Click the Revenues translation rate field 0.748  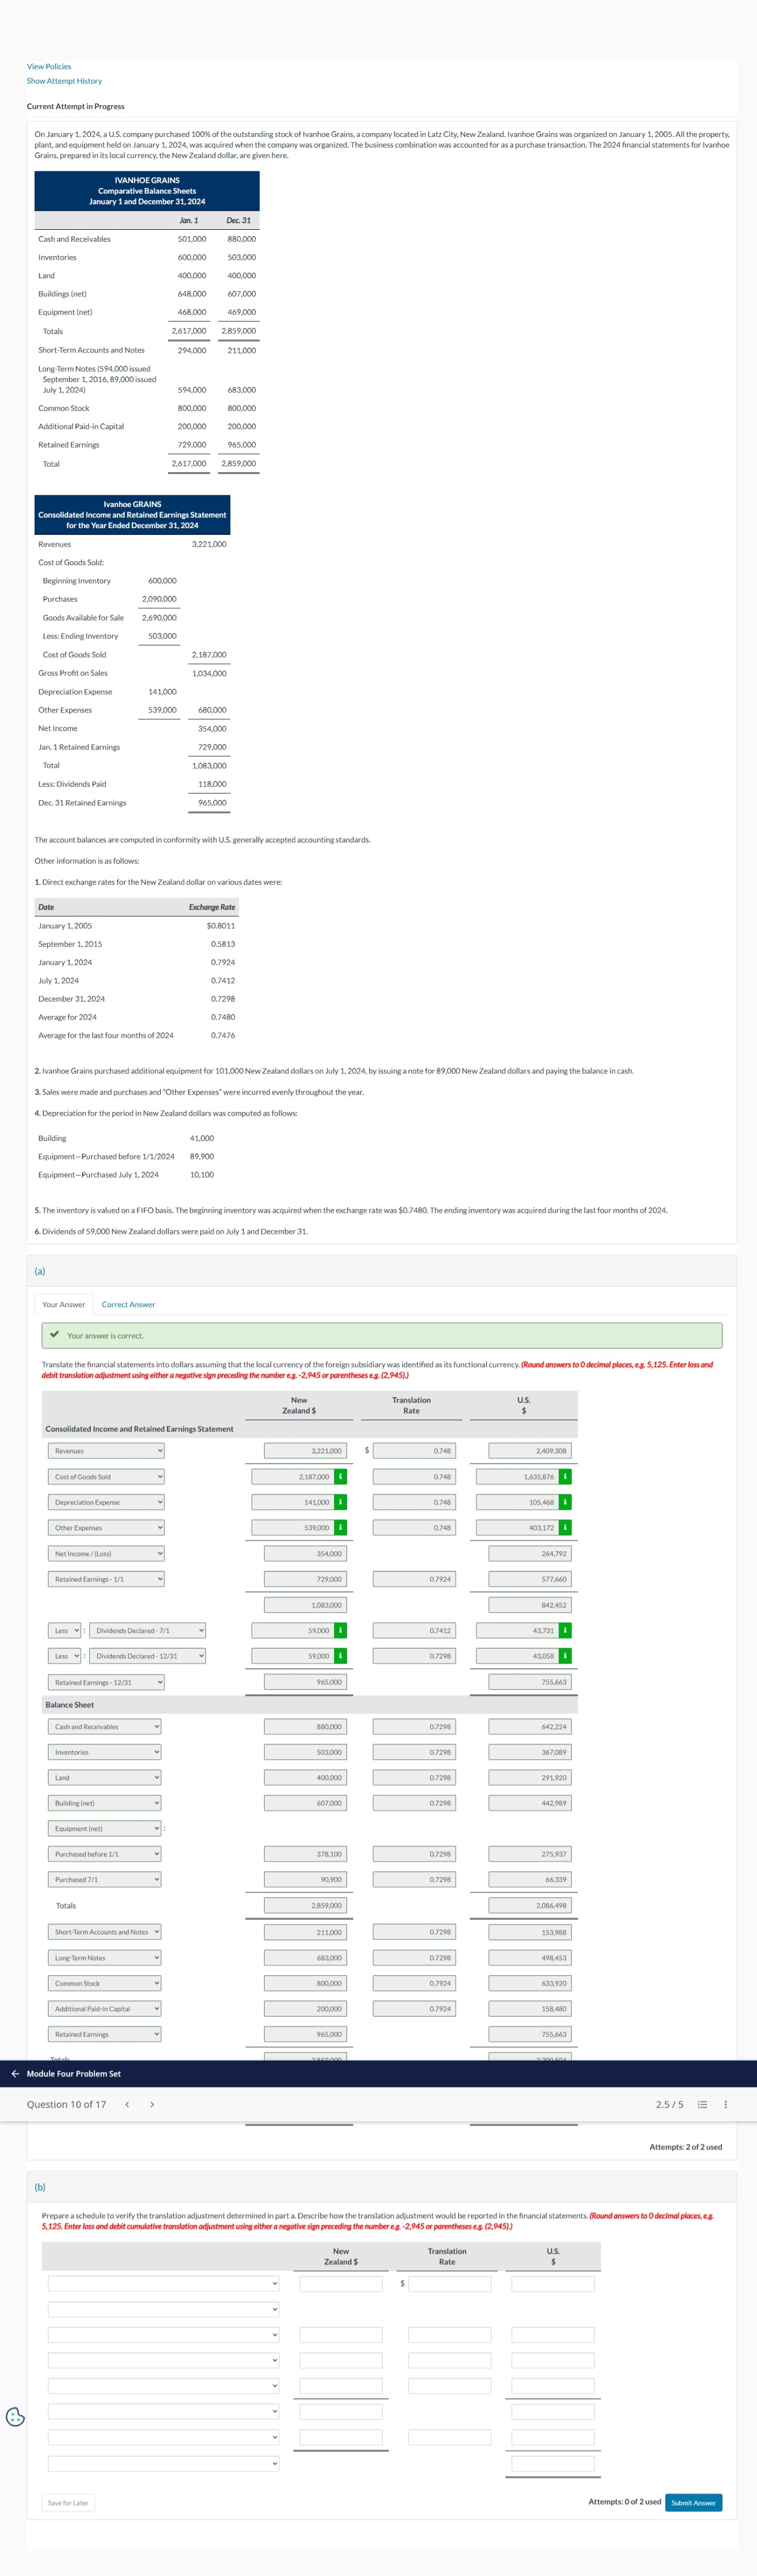(415, 1450)
